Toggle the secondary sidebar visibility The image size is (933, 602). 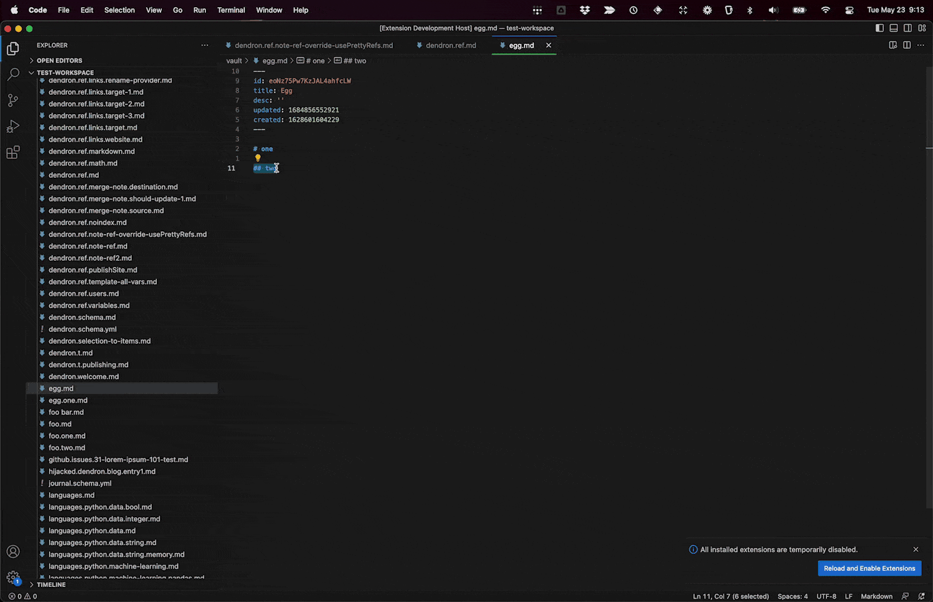[907, 28]
